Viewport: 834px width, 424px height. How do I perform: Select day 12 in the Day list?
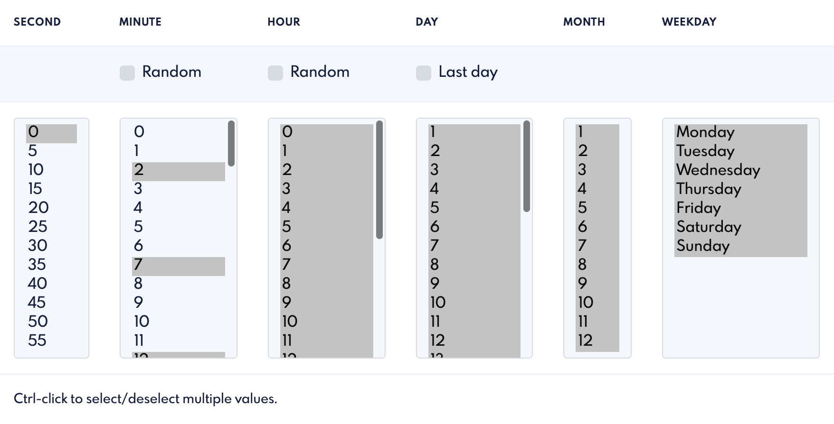[437, 341]
